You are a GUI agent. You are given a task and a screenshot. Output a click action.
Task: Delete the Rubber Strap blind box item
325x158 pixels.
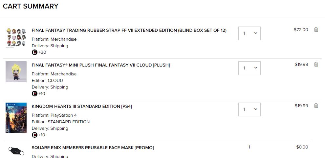[x=316, y=30]
